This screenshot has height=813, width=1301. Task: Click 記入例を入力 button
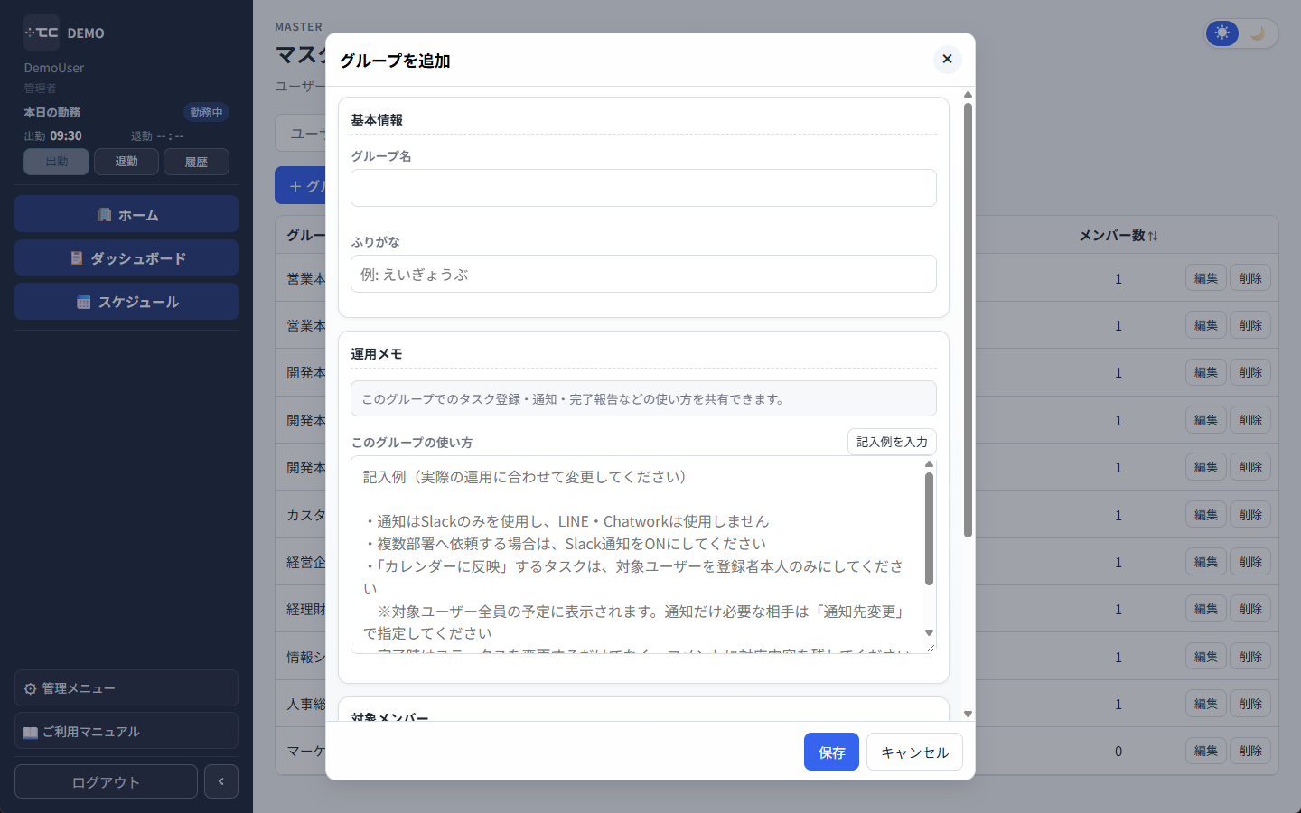(892, 442)
